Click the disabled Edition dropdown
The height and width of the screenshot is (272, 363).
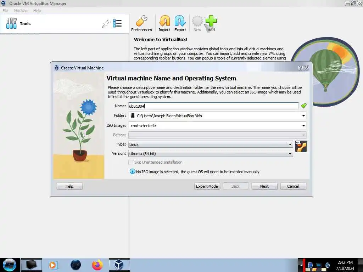(x=217, y=135)
